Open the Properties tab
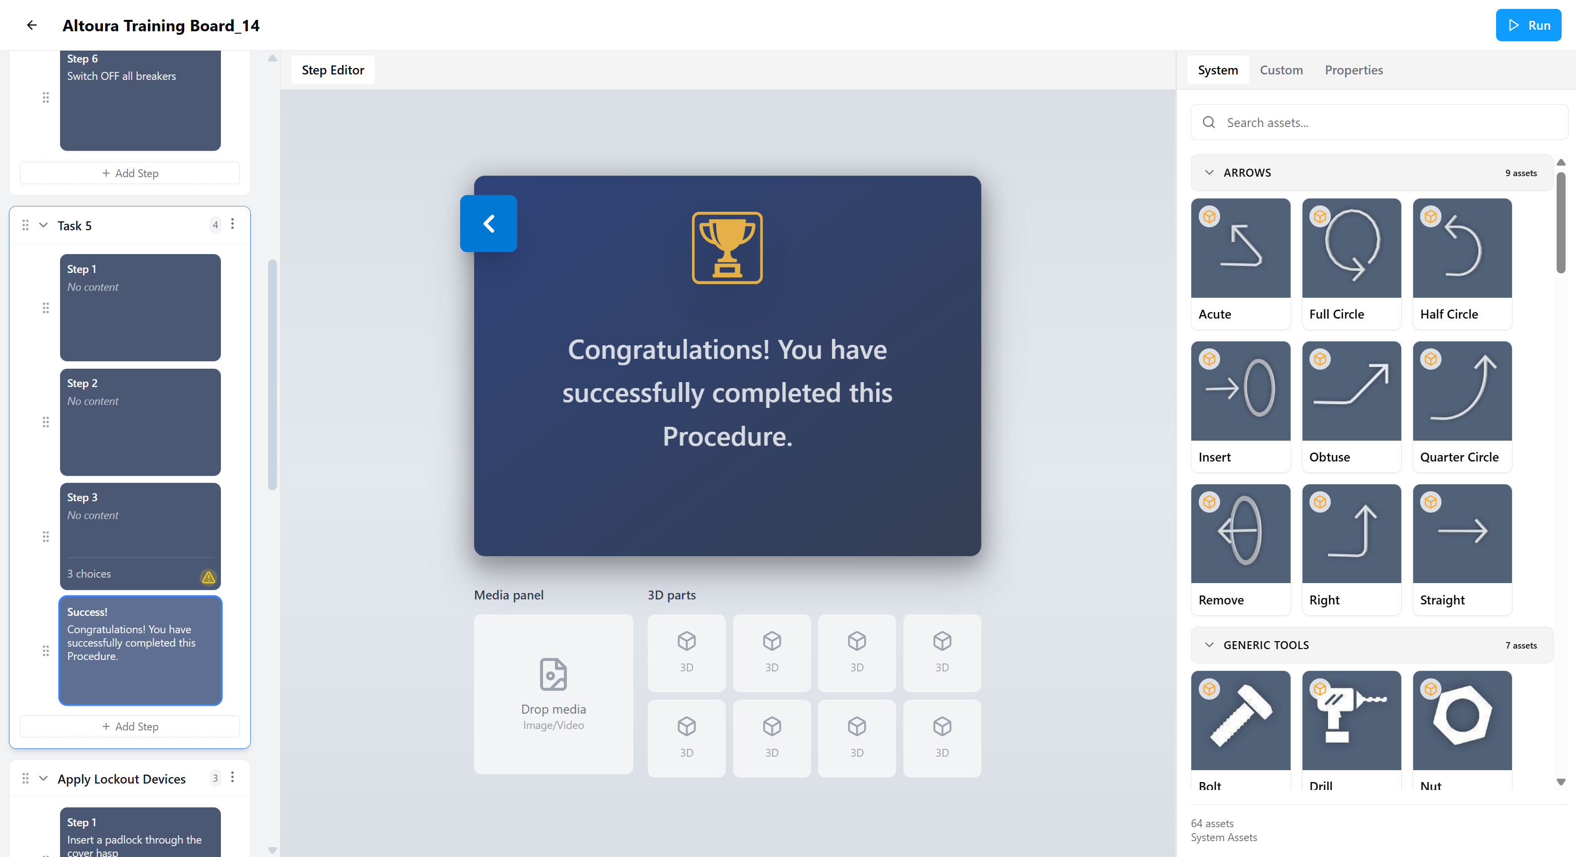The width and height of the screenshot is (1576, 857). [x=1353, y=70]
